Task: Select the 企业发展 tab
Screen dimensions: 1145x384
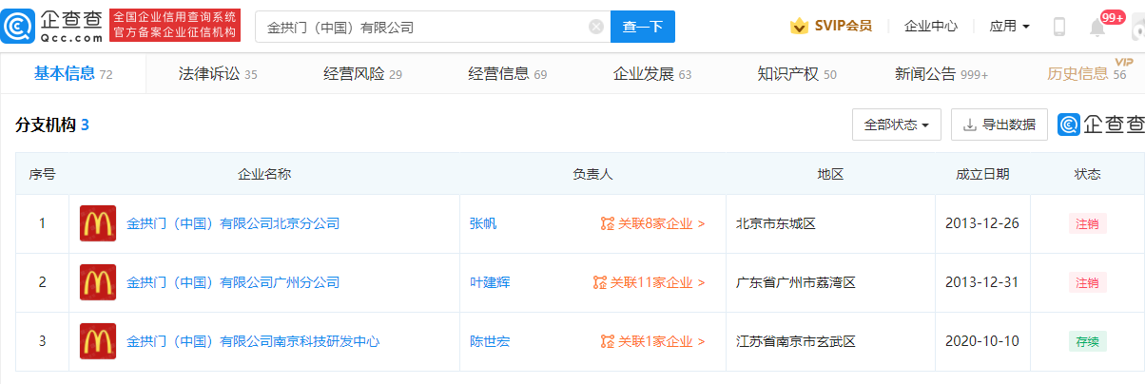Action: 652,73
